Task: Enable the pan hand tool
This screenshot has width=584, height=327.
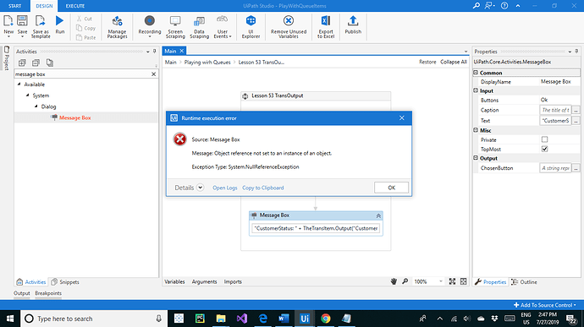Action: click(x=394, y=281)
